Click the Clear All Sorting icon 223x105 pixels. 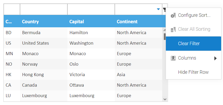[x=173, y=29]
